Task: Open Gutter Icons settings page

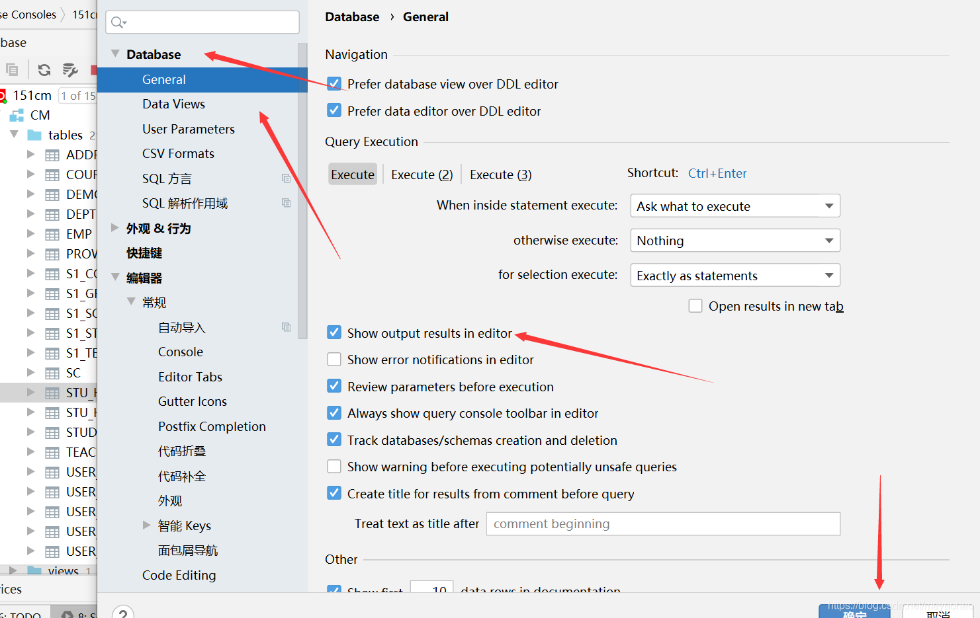Action: pos(193,401)
